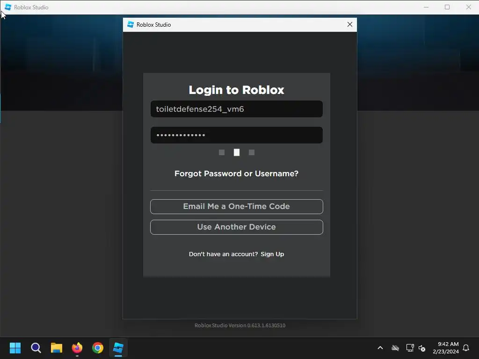Follow the Sign Up link
Image resolution: width=479 pixels, height=359 pixels.
(x=272, y=254)
